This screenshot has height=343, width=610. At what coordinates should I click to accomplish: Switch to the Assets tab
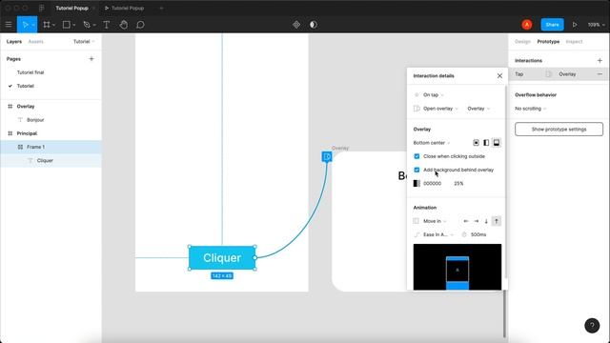click(x=36, y=42)
